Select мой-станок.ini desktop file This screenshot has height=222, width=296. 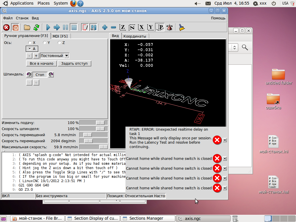[x=274, y=144]
